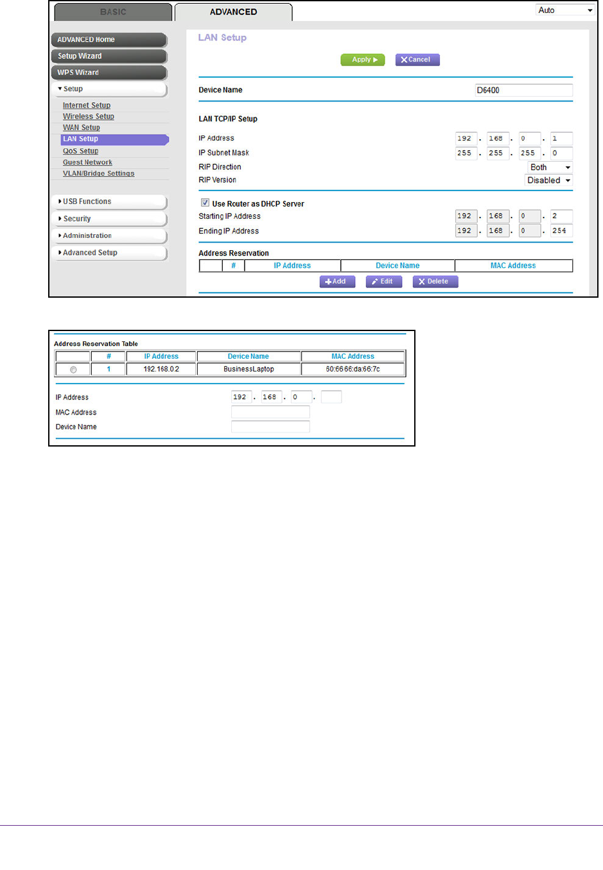Open the Wireless Setup page
The width and height of the screenshot is (603, 870).
coord(89,116)
